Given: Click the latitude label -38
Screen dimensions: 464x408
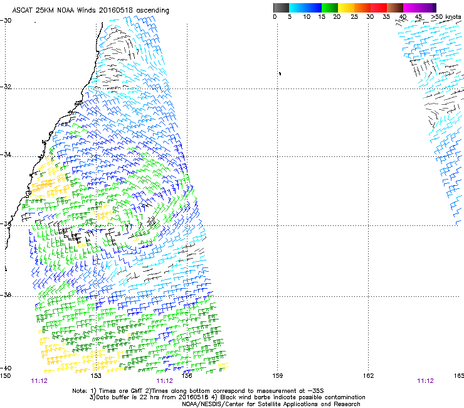Looking at the screenshot, I should pyautogui.click(x=6, y=295).
